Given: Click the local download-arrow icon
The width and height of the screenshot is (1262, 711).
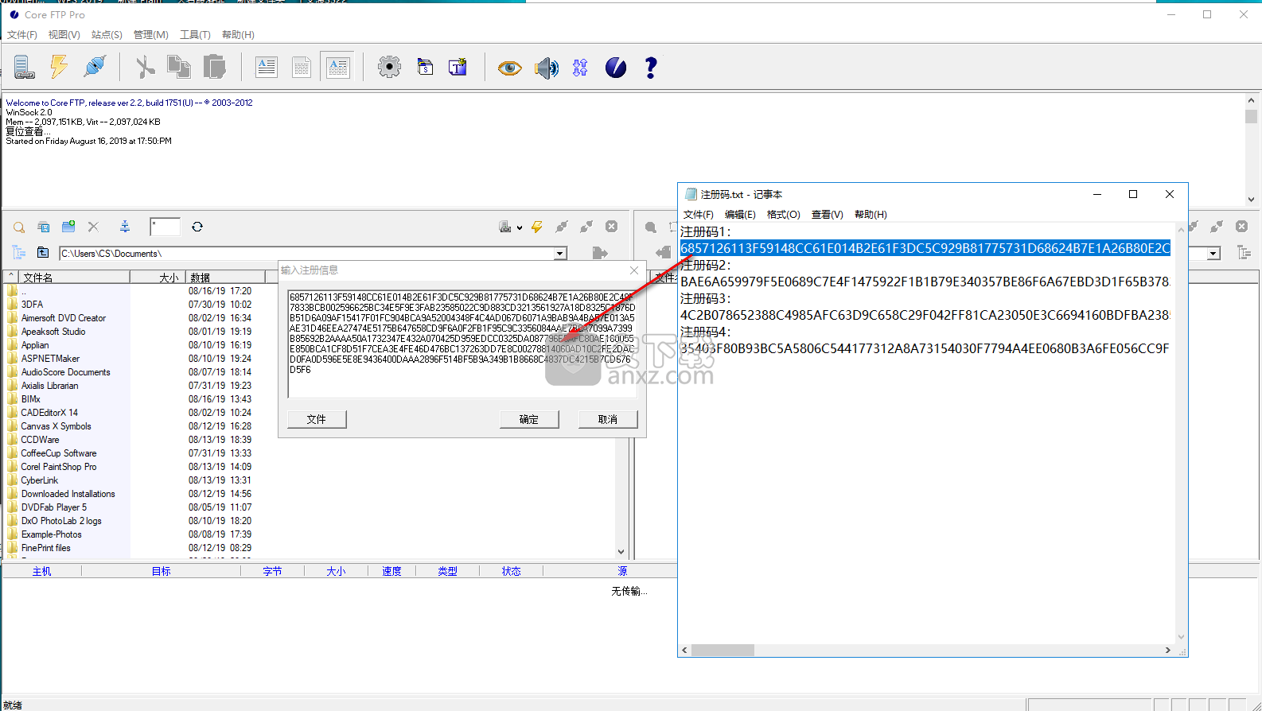Looking at the screenshot, I should click(x=125, y=227).
